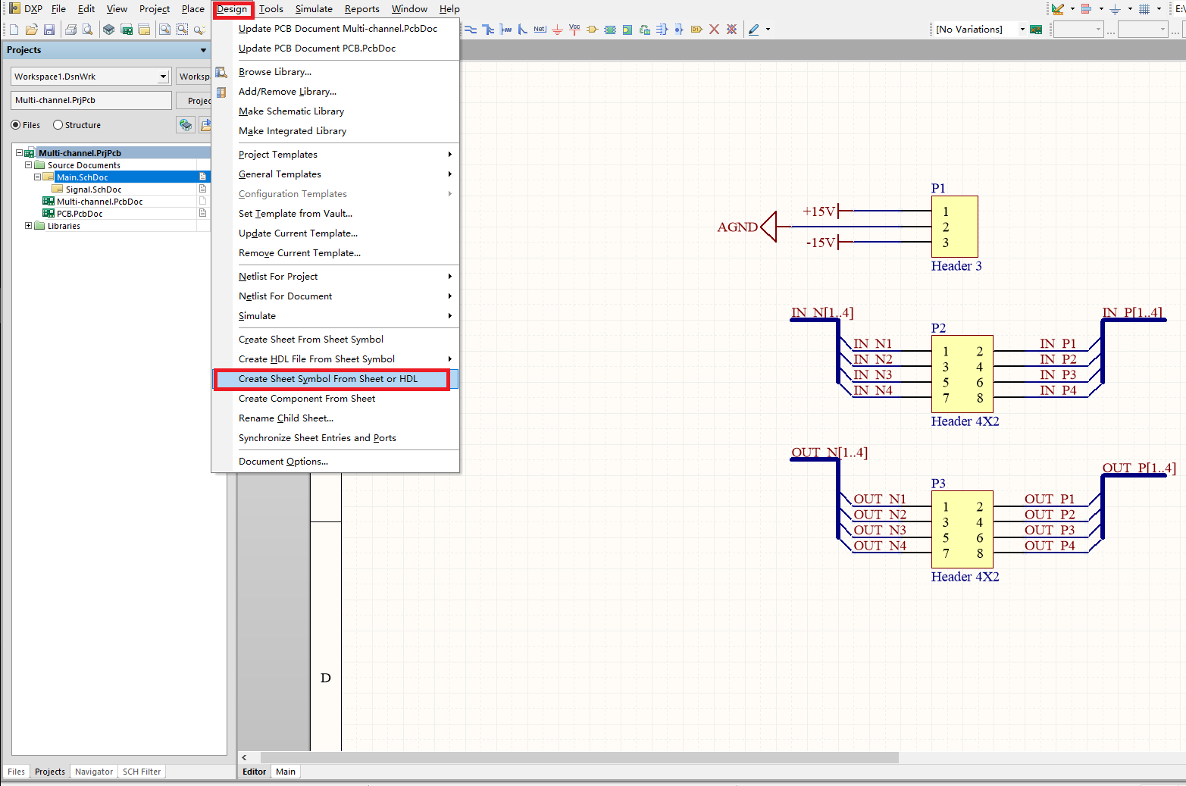
Task: Open Signal.SchDoc in the project tree
Action: [93, 189]
